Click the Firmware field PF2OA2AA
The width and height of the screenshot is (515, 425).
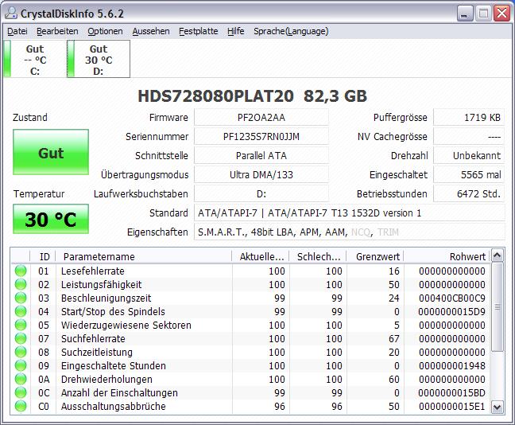(261, 118)
